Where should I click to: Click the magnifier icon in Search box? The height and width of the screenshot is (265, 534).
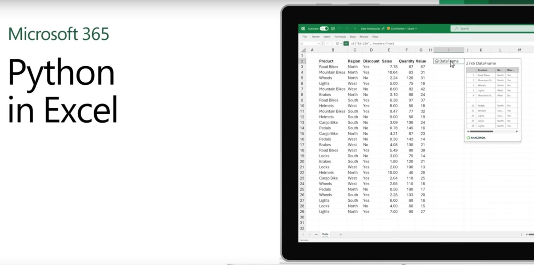coord(456,28)
